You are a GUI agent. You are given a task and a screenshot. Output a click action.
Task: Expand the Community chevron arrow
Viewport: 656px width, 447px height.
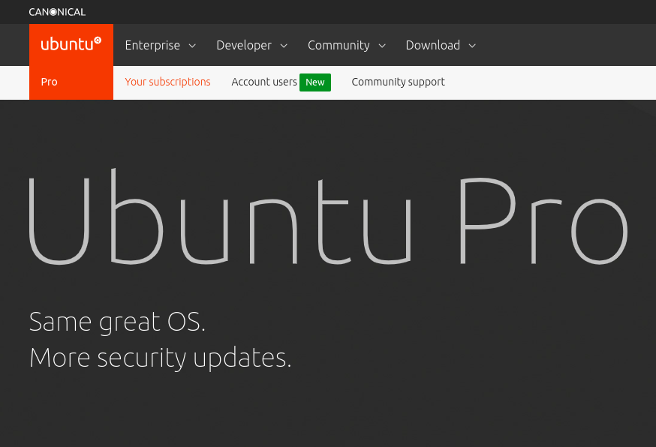(382, 46)
